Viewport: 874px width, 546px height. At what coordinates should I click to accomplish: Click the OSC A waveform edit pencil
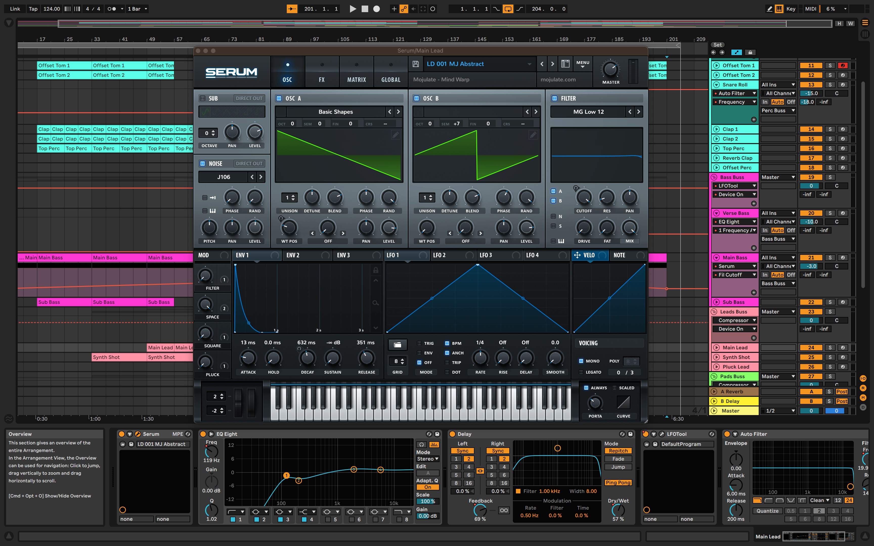pos(396,135)
